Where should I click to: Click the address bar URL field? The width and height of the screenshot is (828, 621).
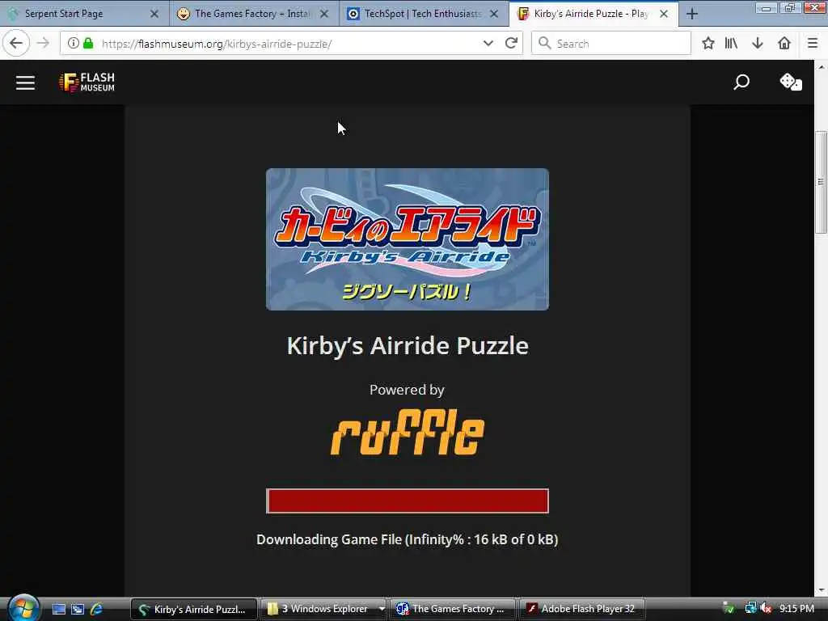pos(290,44)
